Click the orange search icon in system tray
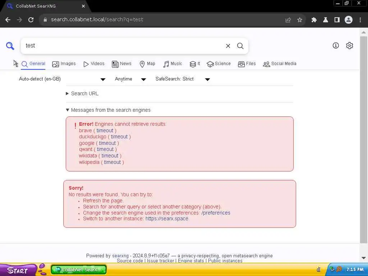The height and width of the screenshot is (276, 368). point(339,269)
